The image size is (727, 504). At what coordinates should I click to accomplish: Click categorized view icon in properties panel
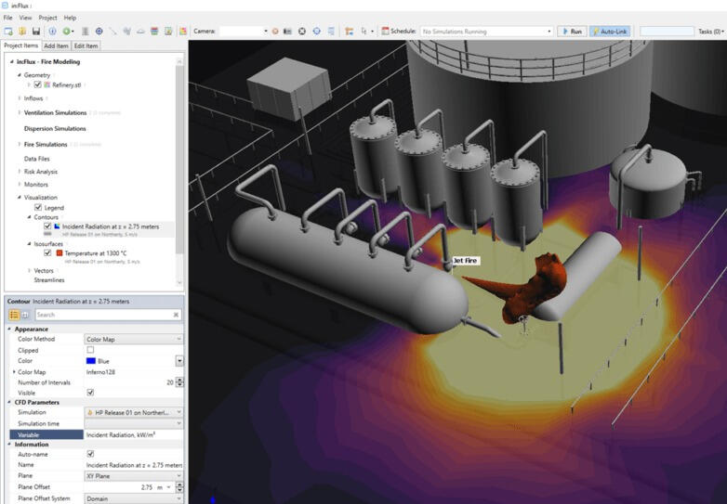[14, 315]
